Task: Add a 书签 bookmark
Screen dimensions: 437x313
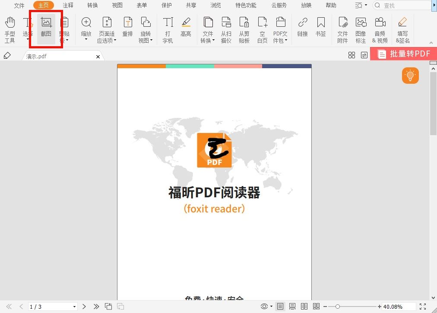Action: pos(320,28)
